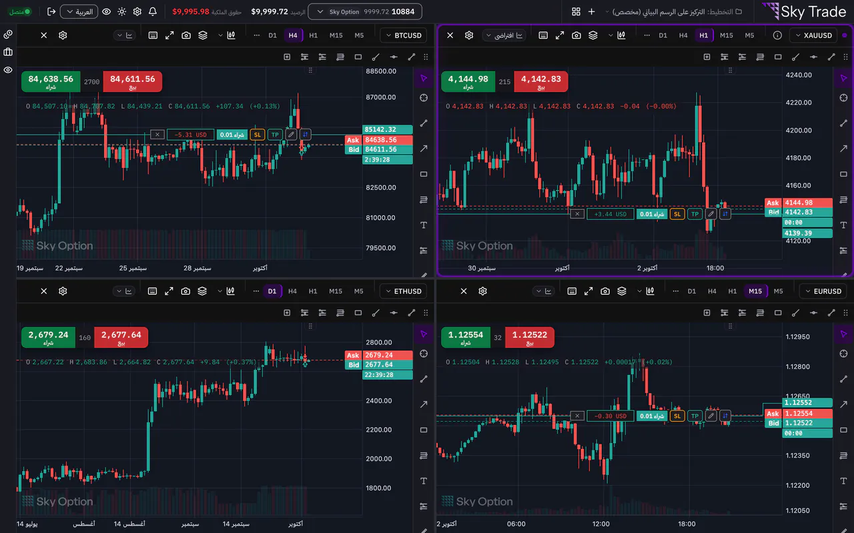Open the briefcase icon in the left sidebar

click(x=8, y=52)
